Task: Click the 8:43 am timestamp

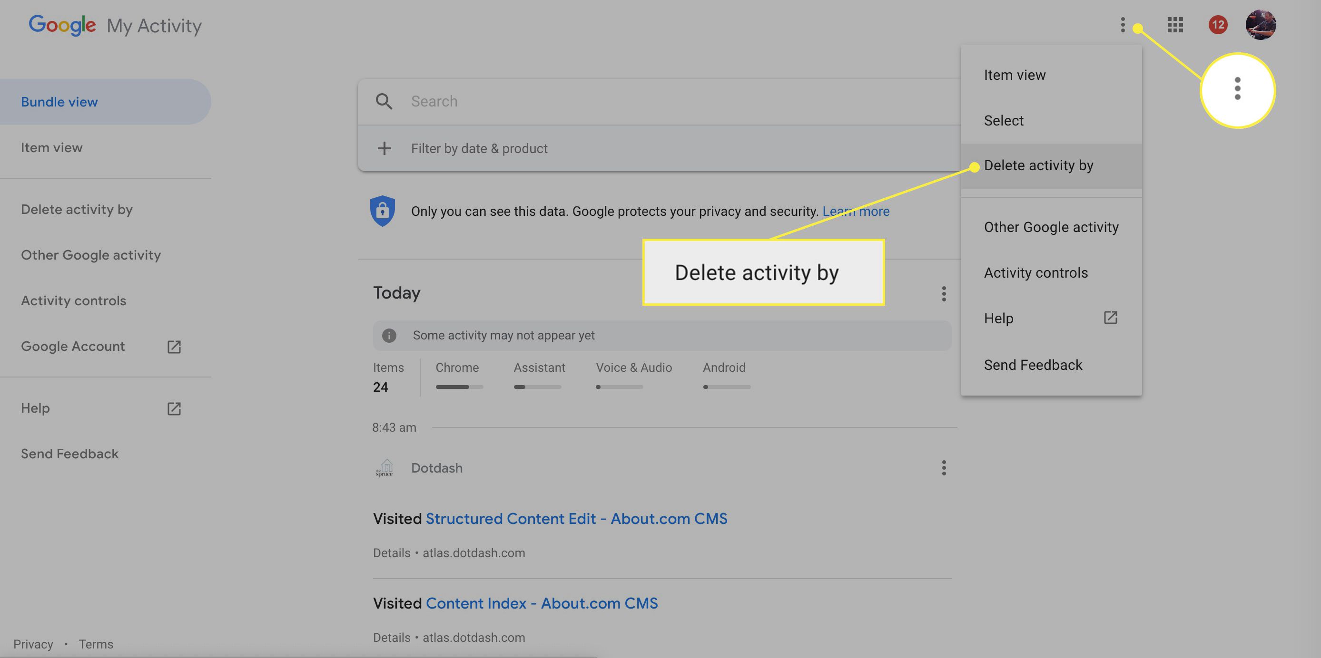Action: click(394, 427)
